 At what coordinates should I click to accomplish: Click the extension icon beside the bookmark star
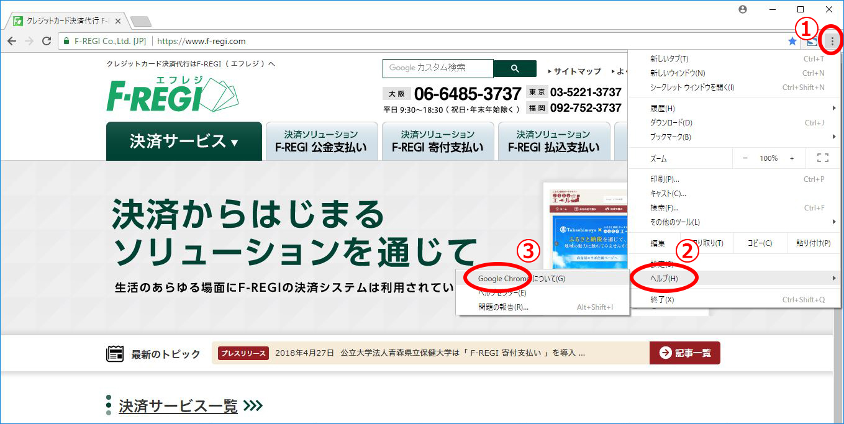[x=812, y=42]
